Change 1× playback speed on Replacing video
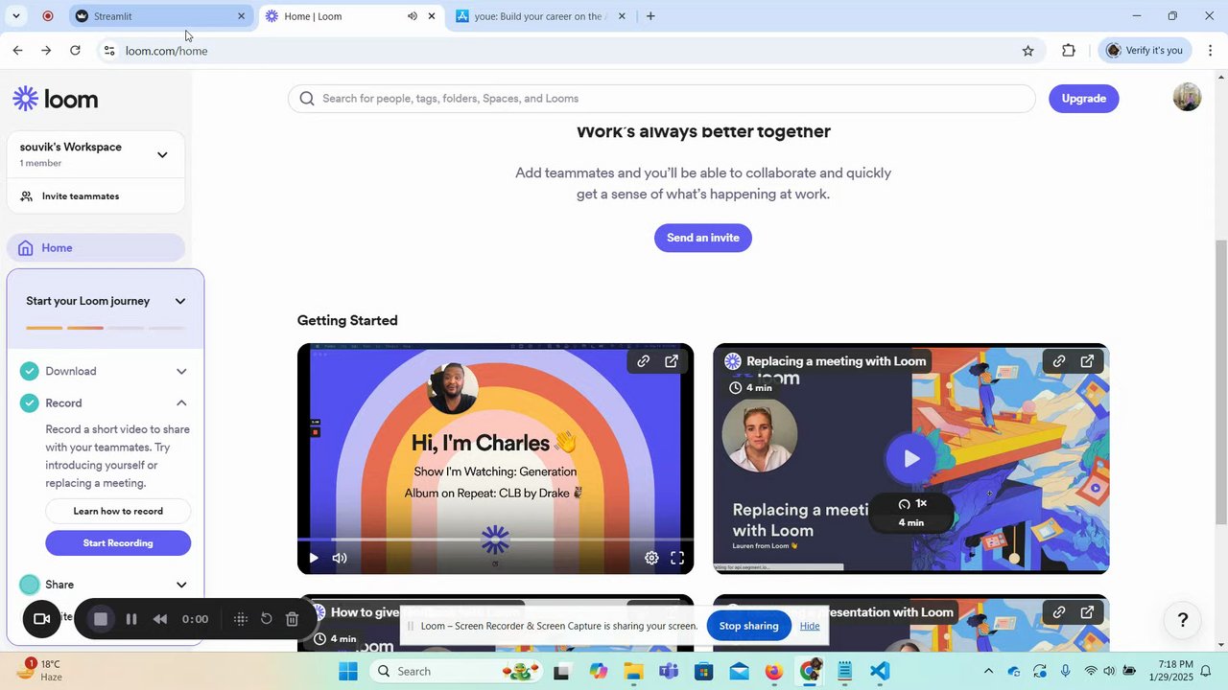1228x690 pixels. (912, 504)
